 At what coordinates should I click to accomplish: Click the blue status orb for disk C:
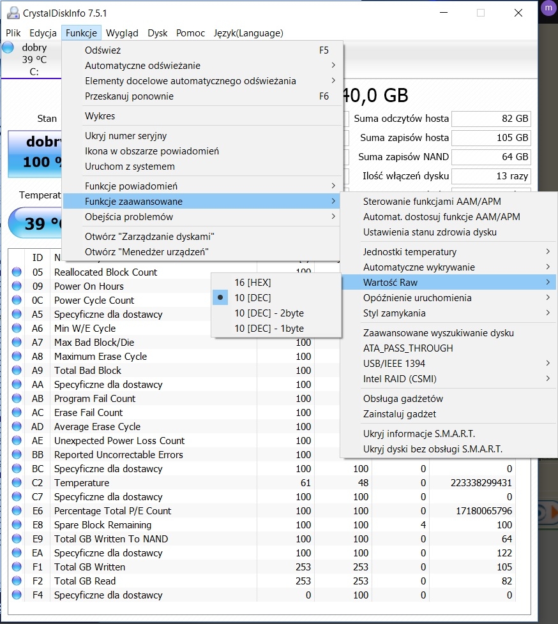point(8,48)
